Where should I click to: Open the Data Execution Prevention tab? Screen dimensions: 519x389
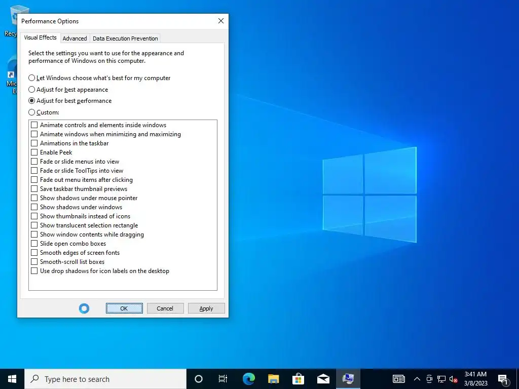[125, 38]
